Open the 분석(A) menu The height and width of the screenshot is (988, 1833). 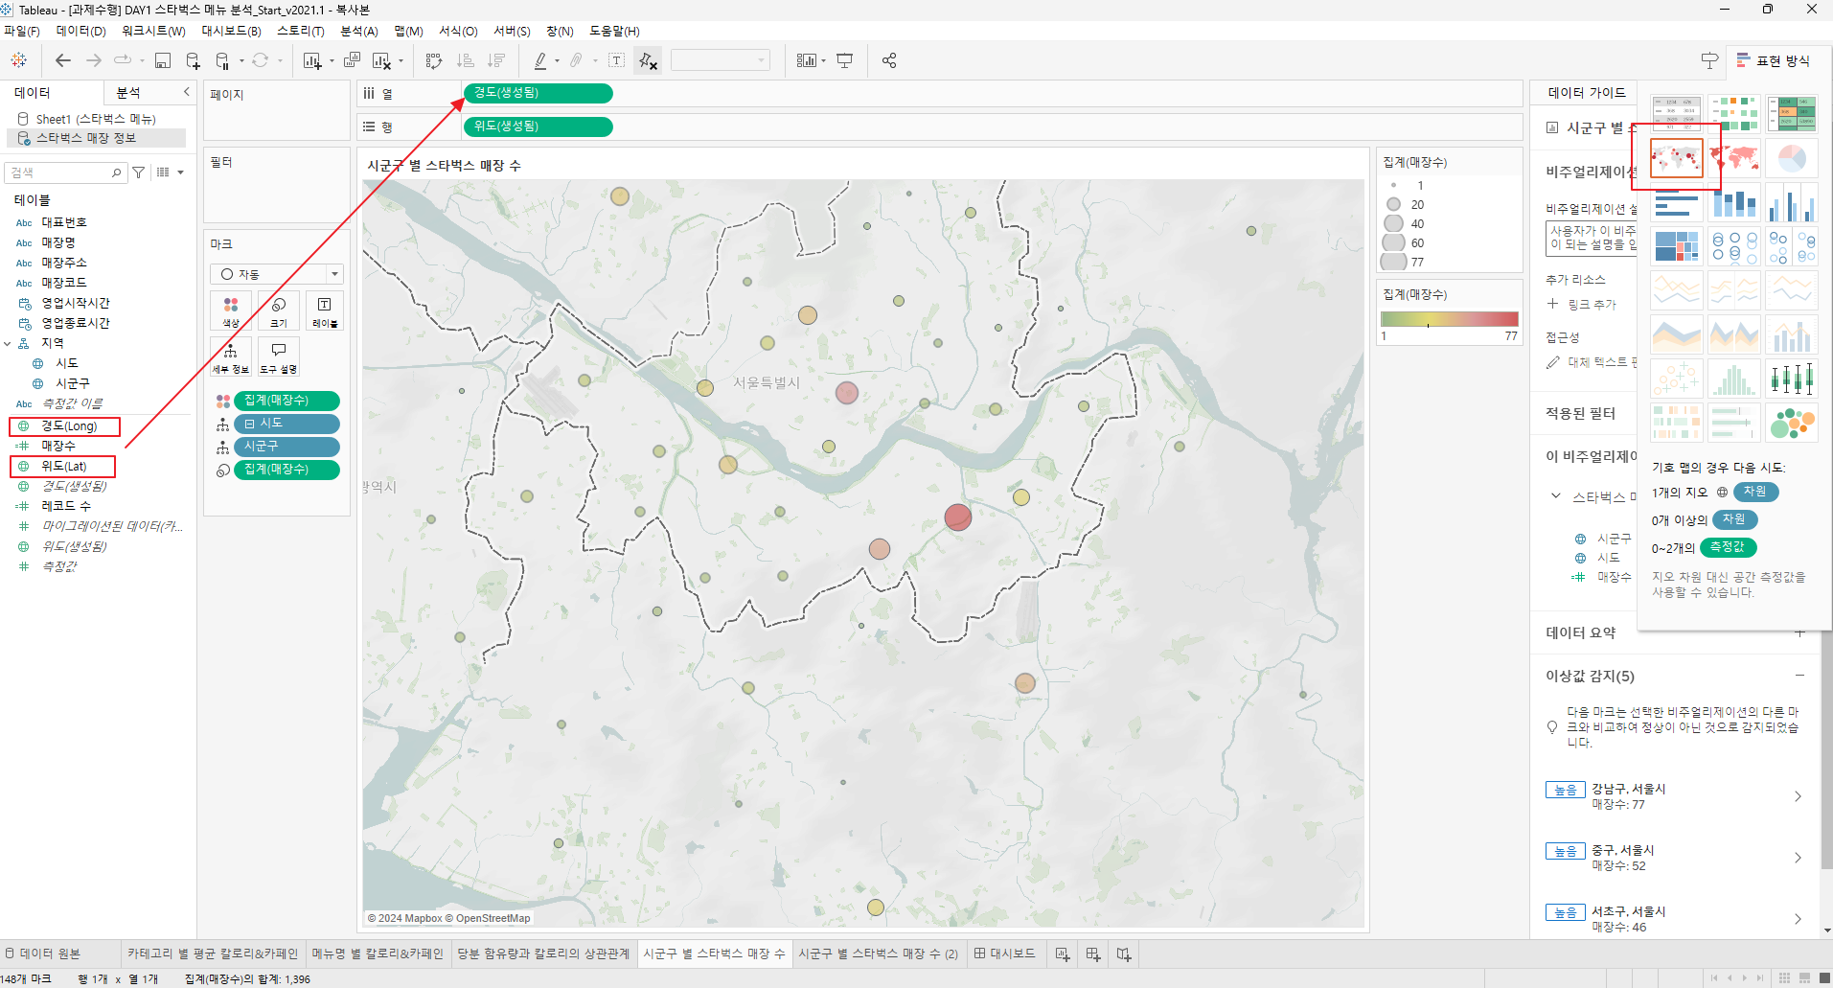coord(359,32)
